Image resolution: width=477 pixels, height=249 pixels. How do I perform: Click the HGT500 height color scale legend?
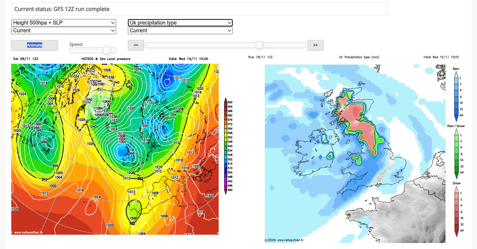coord(226,146)
